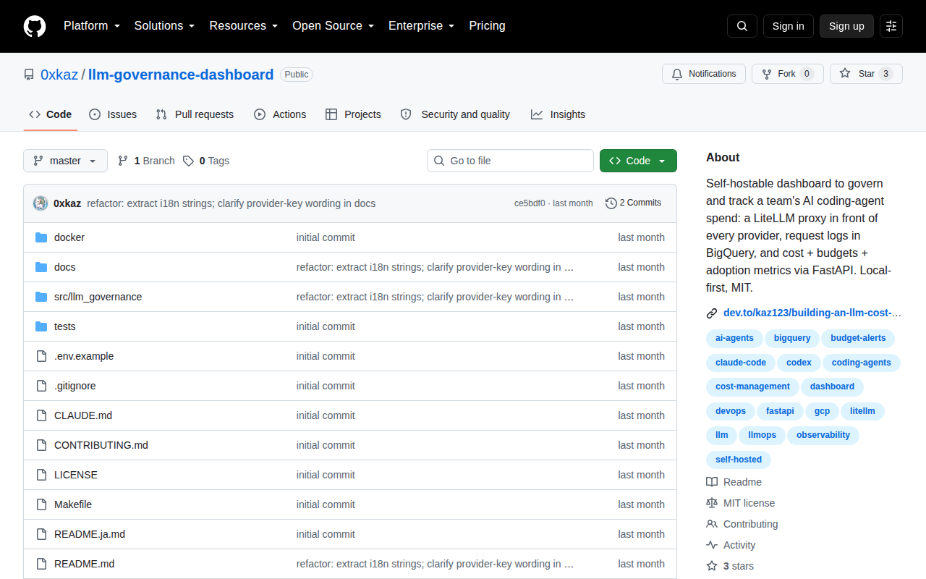Expand the Open Source menu

pos(333,26)
